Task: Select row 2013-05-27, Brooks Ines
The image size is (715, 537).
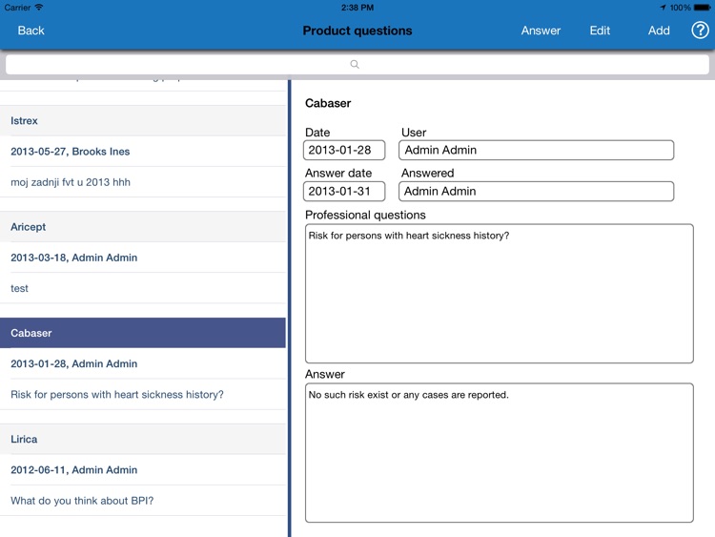Action: click(x=143, y=152)
